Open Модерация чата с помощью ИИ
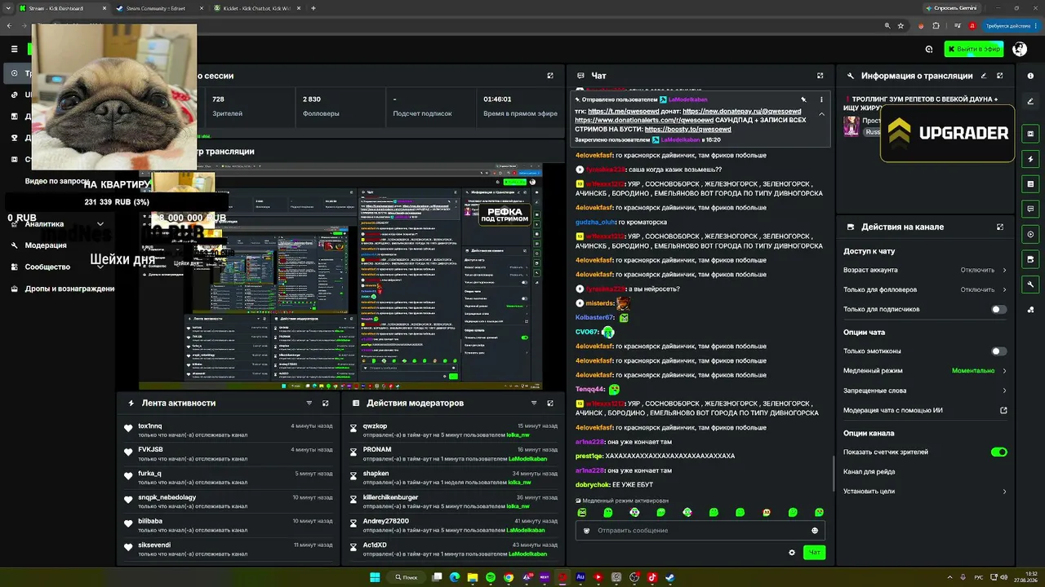Screen dimensions: 1045x587 click(925, 411)
